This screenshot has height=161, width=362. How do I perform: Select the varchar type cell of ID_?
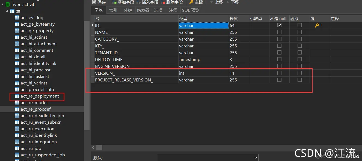tap(204, 25)
